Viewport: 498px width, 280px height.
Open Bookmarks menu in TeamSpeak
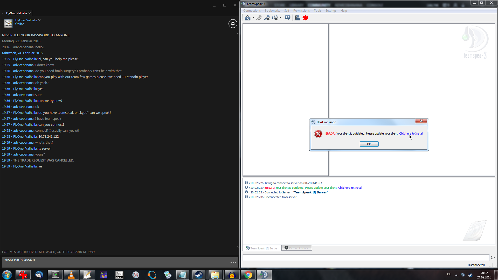pyautogui.click(x=272, y=11)
